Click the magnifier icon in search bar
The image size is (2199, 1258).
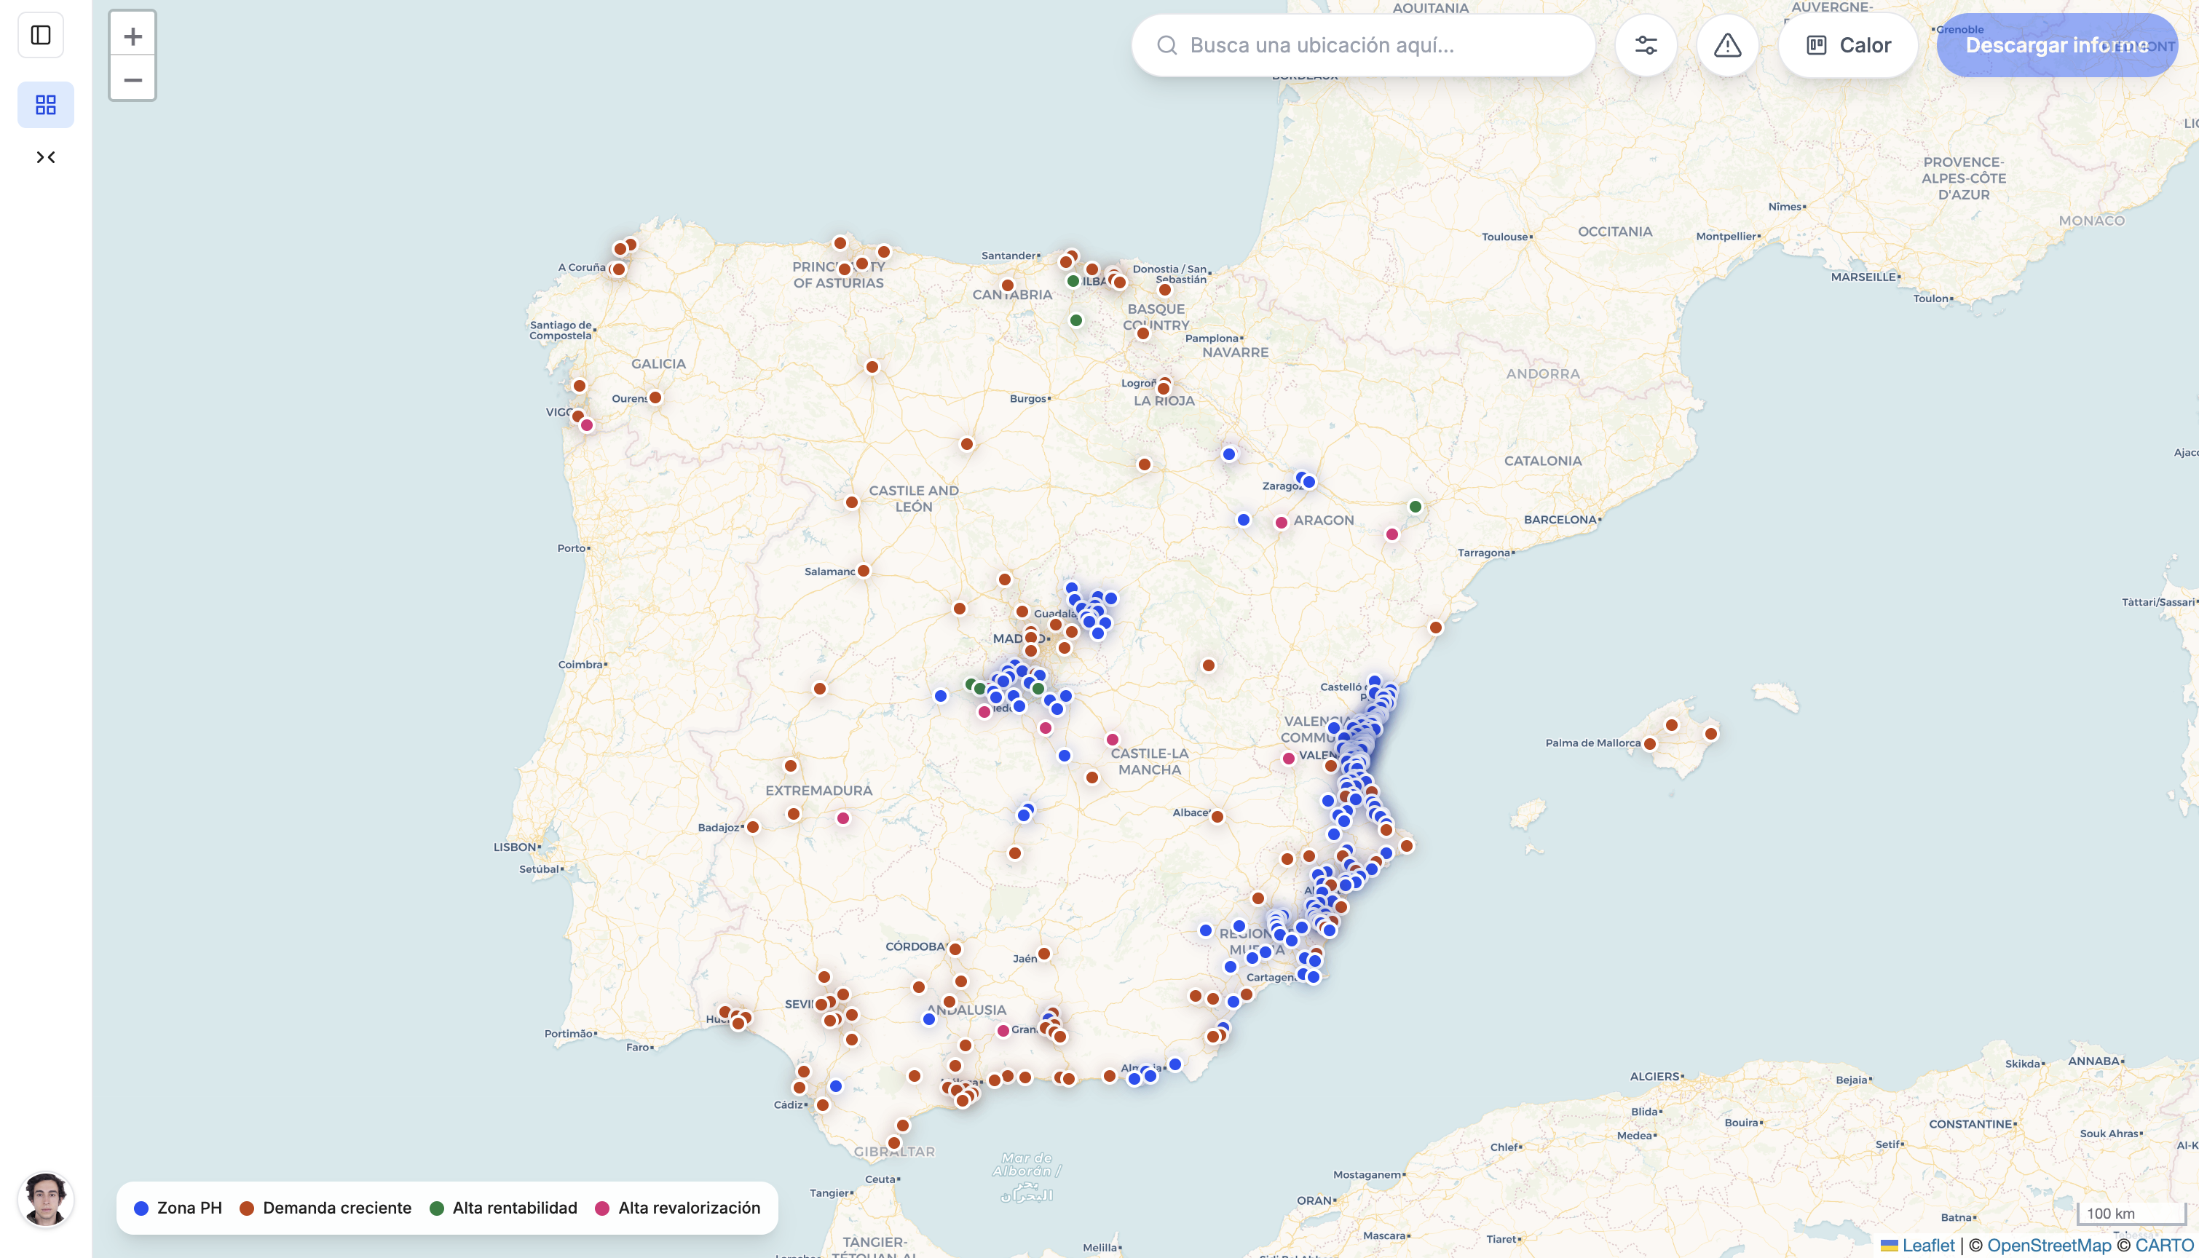[x=1166, y=45]
